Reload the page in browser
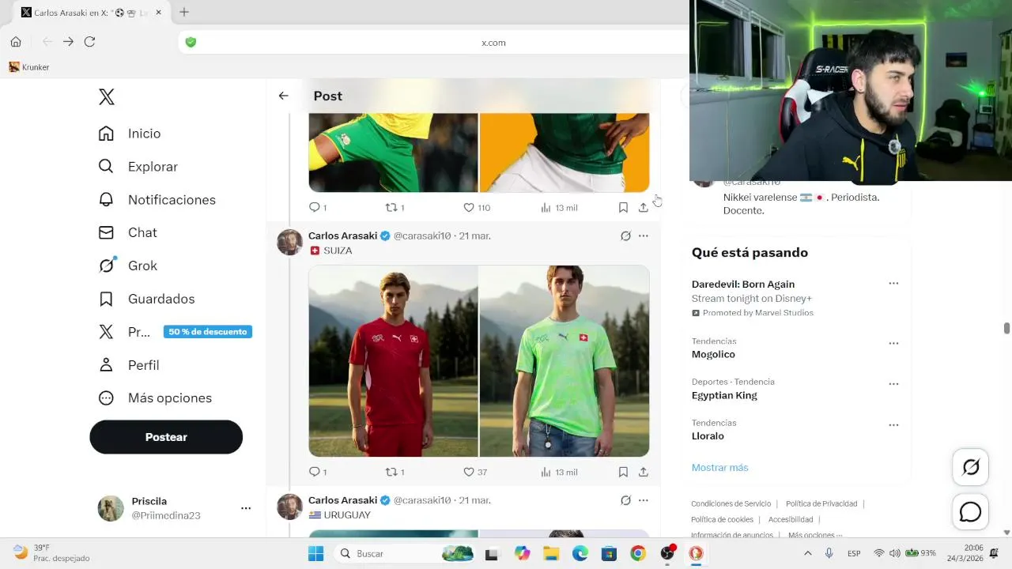 pyautogui.click(x=89, y=42)
